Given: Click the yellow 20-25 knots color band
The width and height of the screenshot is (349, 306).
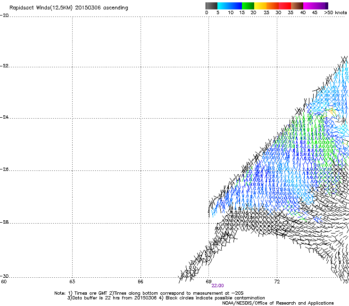Looking at the screenshot, I should tap(260, 6).
